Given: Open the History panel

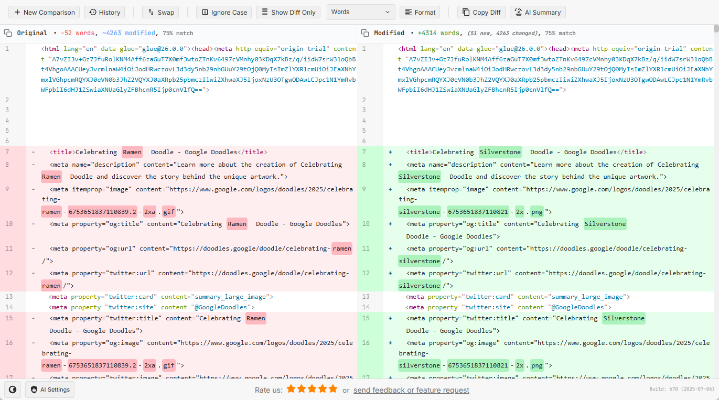Looking at the screenshot, I should click(104, 12).
